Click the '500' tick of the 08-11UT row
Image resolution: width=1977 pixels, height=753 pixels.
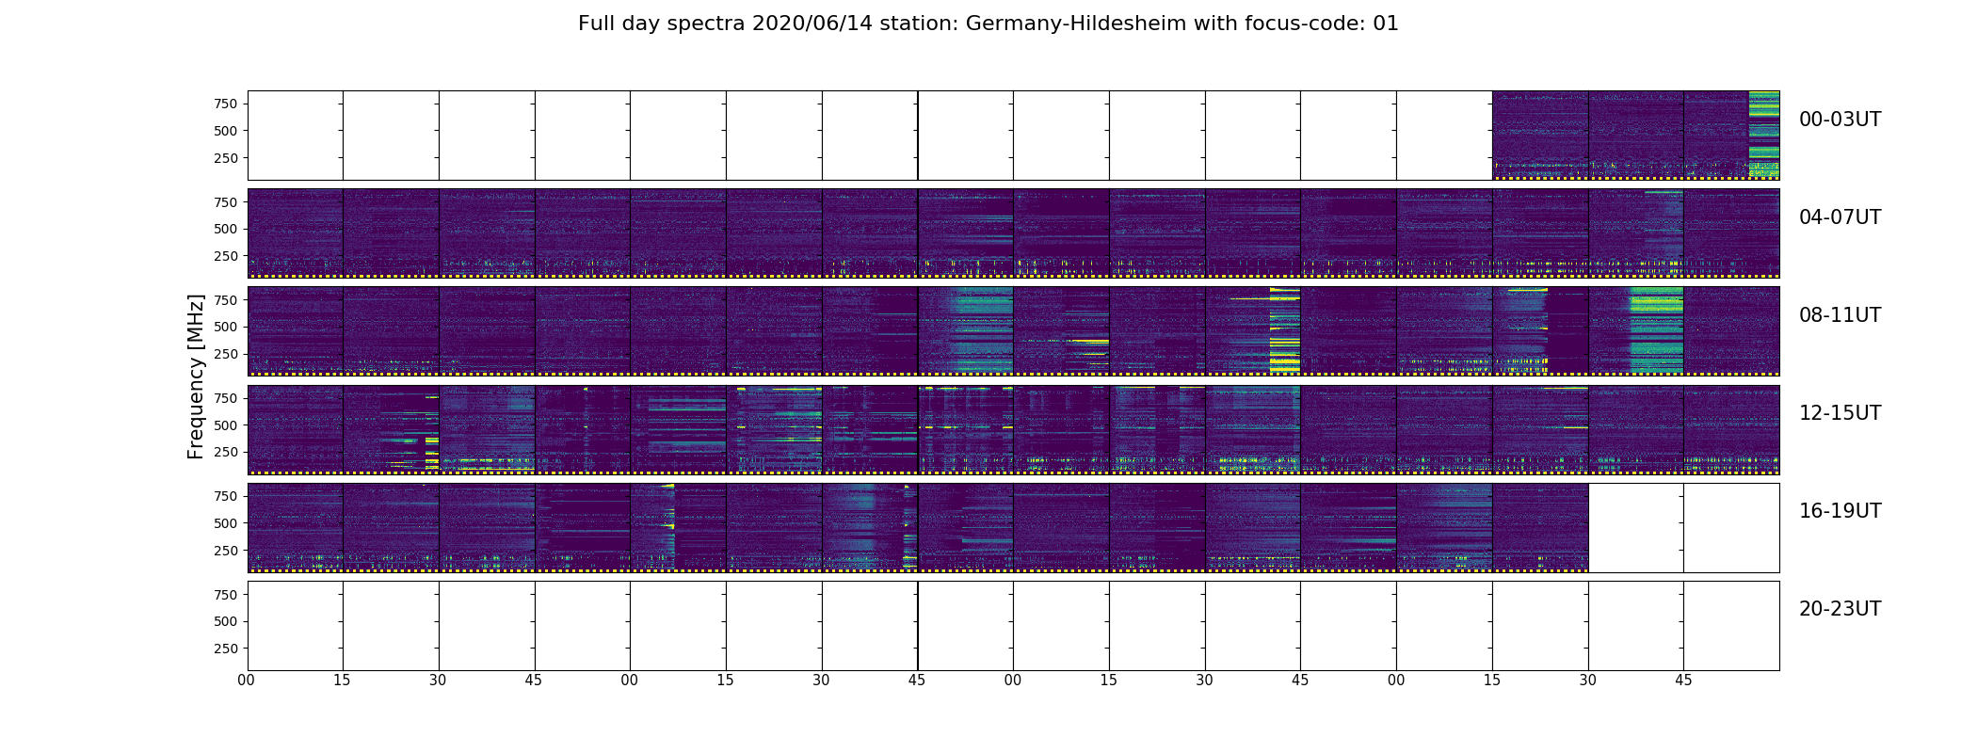pyautogui.click(x=225, y=327)
